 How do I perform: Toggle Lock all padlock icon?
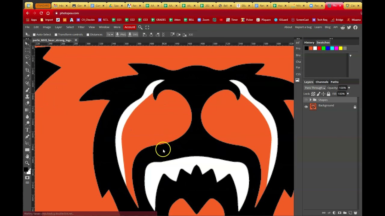tap(328, 94)
